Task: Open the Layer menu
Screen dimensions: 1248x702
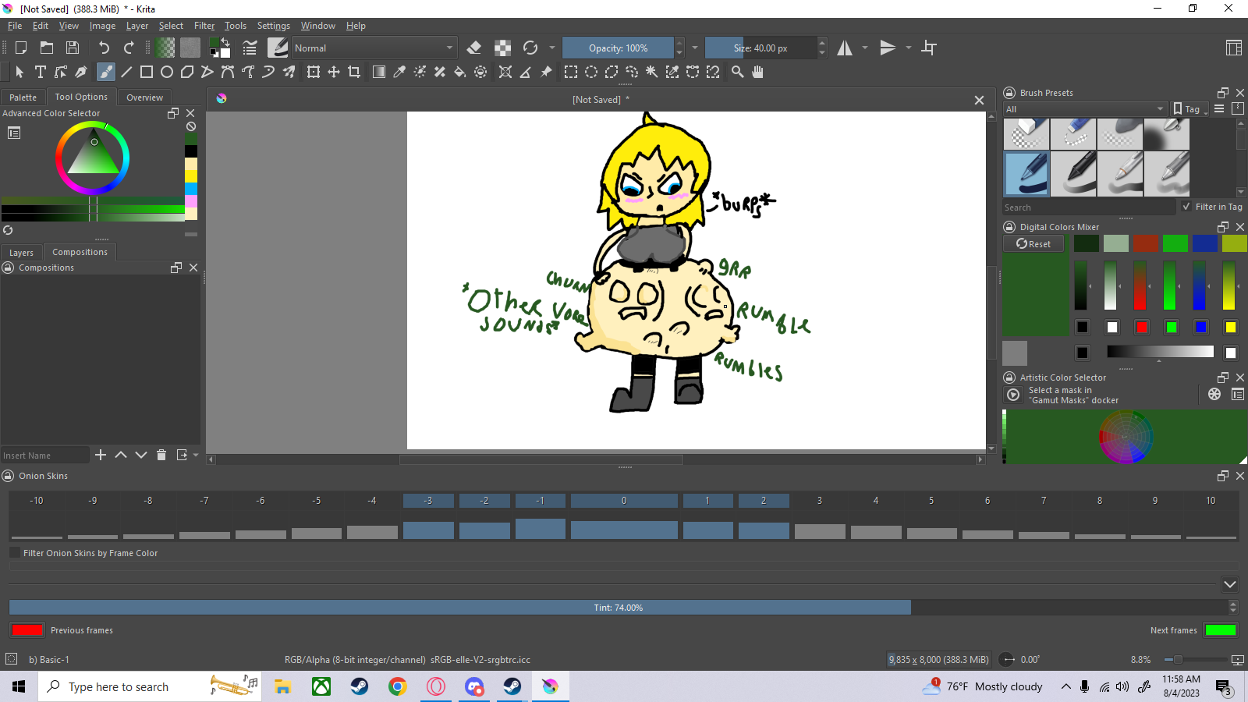Action: pyautogui.click(x=137, y=26)
